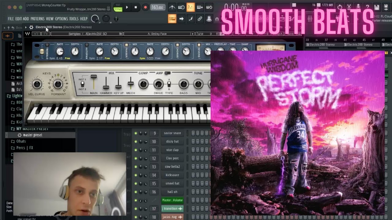Click the master volume knob in the toolbar
Image resolution: width=392 pixels, height=220 pixels.
coord(95,19)
